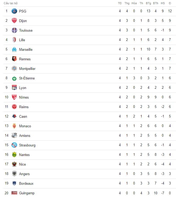The image size is (176, 198).
Task: Open the St-Étienne team name link
Action: [x=27, y=78]
